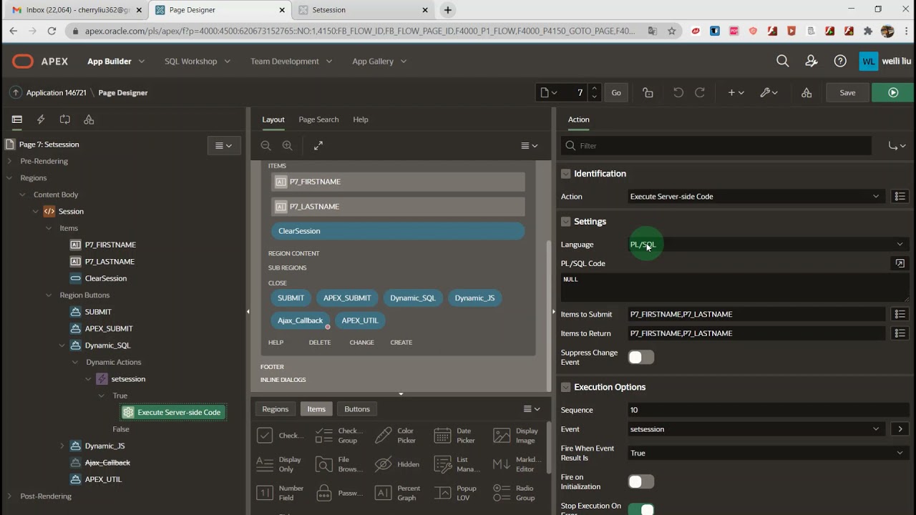Expand the layout pane to full view

(x=318, y=145)
